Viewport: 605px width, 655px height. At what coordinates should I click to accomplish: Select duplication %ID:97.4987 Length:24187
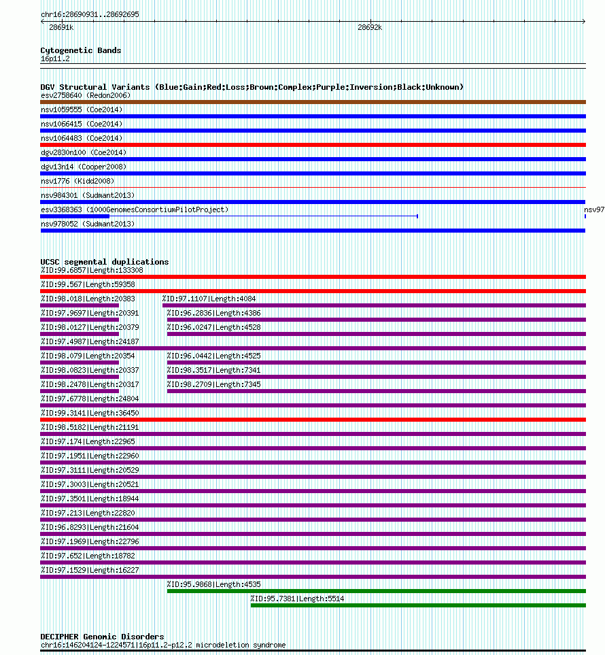pos(90,341)
